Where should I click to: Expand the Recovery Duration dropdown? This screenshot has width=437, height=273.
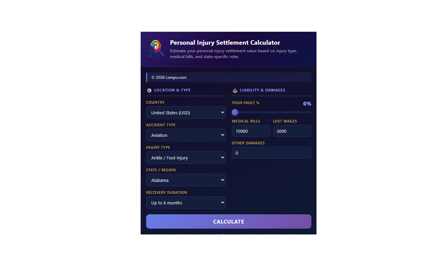click(x=186, y=203)
